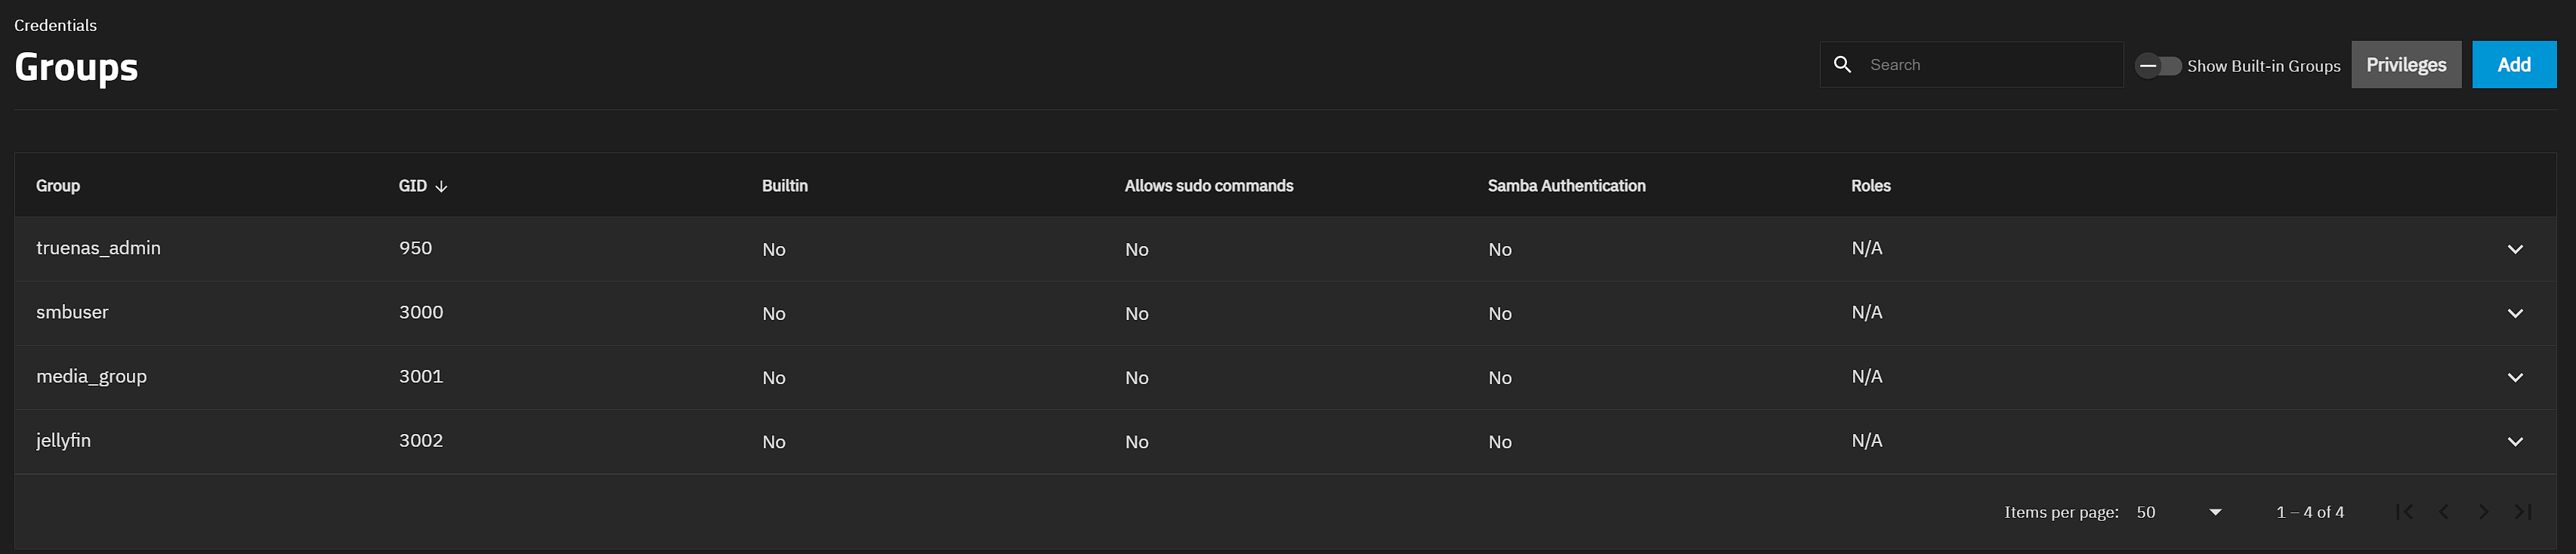2576x554 pixels.
Task: Sort by Builtin column header
Action: (784, 186)
